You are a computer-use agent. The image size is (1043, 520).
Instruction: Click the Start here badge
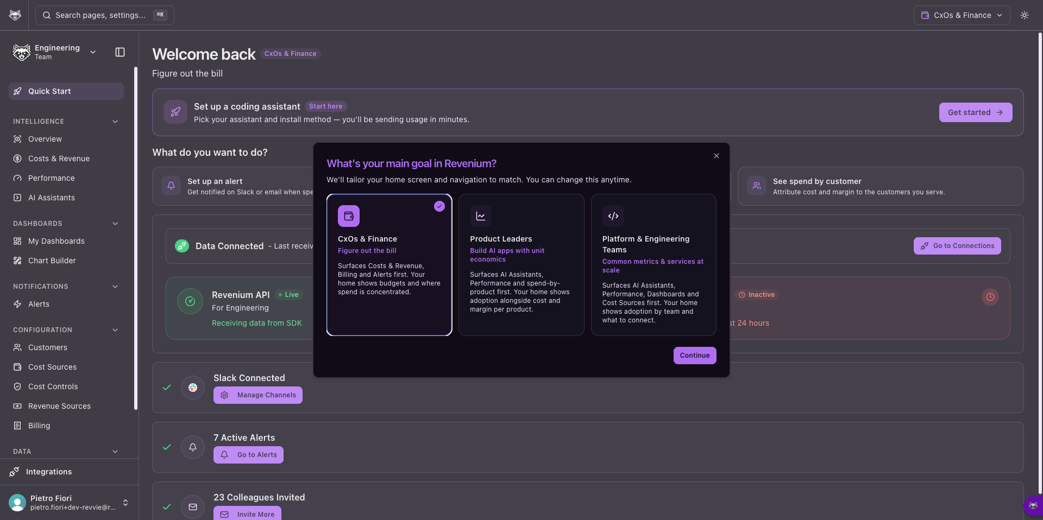[x=326, y=106]
